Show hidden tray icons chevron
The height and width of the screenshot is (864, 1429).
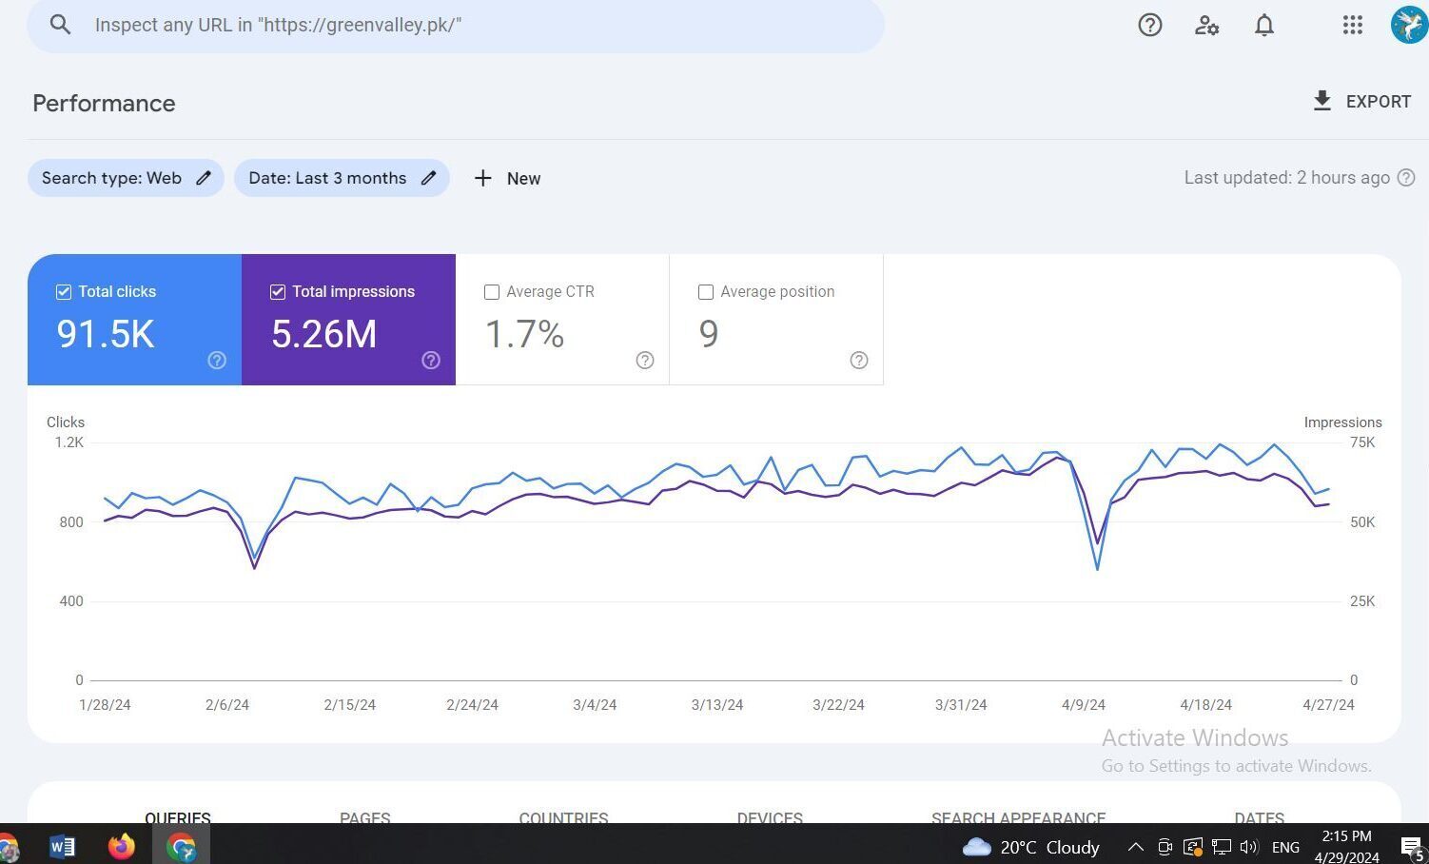[1135, 847]
